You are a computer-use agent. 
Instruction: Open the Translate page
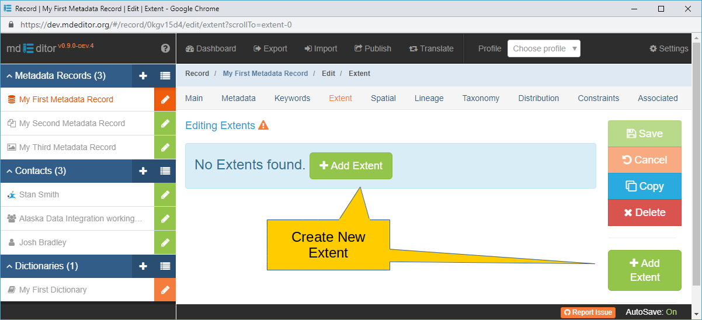point(432,48)
